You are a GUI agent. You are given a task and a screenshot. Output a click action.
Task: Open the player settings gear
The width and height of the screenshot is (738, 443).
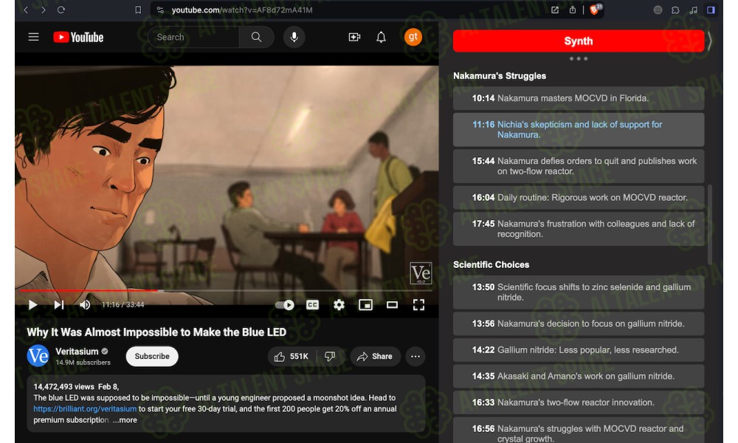pyautogui.click(x=339, y=305)
